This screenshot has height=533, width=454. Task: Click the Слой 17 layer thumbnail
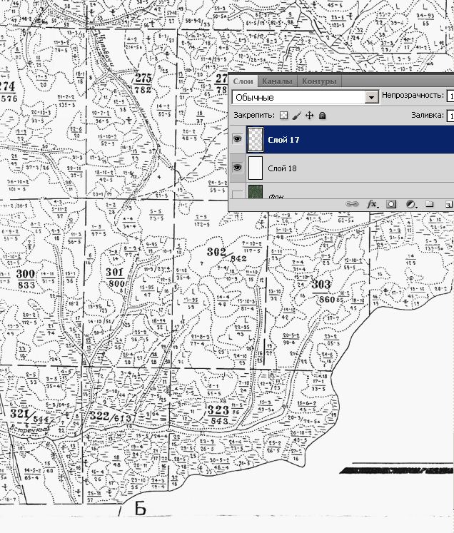256,140
